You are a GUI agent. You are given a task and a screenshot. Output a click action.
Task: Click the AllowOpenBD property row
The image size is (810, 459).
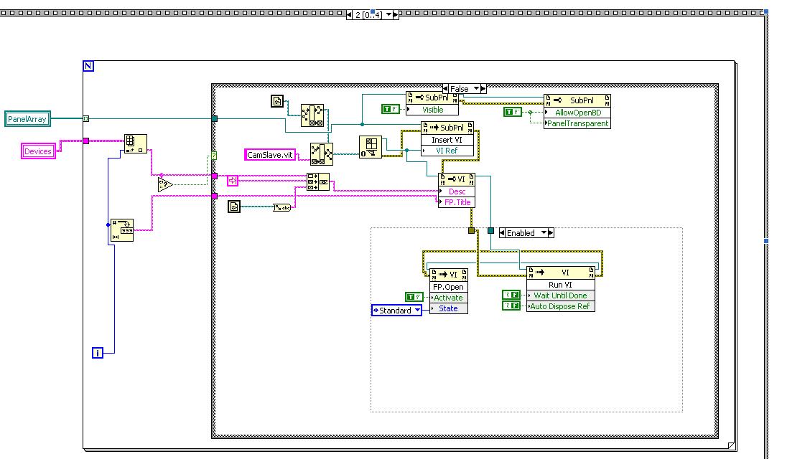(x=577, y=113)
